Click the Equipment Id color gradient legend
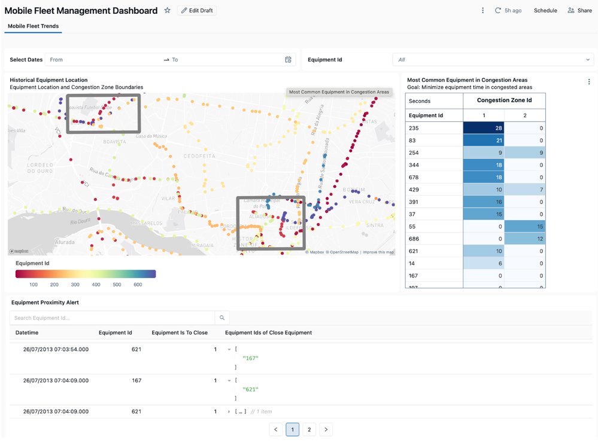Screen dimensions: 598x442 [x=86, y=274]
